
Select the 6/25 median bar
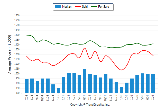[x=85, y=81]
